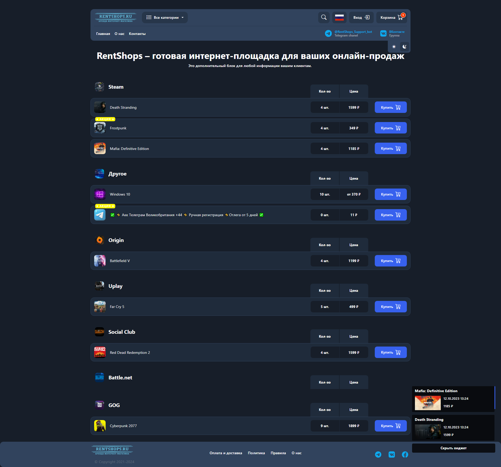Image resolution: width=501 pixels, height=467 pixels.
Task: Click the Telegram account product icon
Action: (100, 215)
